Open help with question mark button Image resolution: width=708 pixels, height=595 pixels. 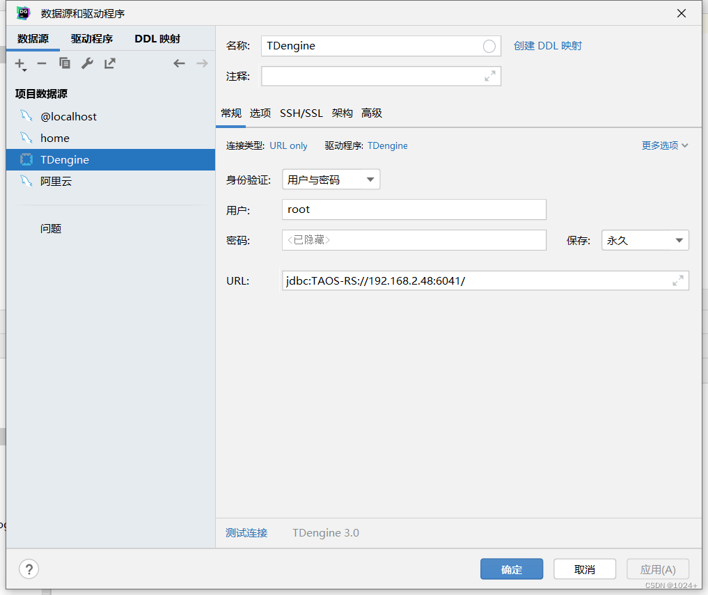[x=29, y=569]
